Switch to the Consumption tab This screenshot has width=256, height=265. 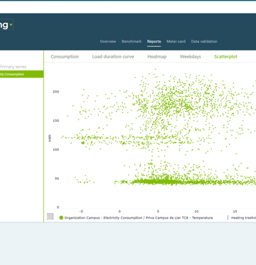point(65,57)
